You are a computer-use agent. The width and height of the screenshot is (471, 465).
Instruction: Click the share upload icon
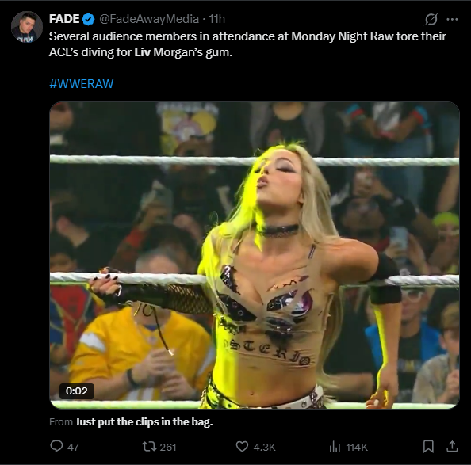(452, 447)
